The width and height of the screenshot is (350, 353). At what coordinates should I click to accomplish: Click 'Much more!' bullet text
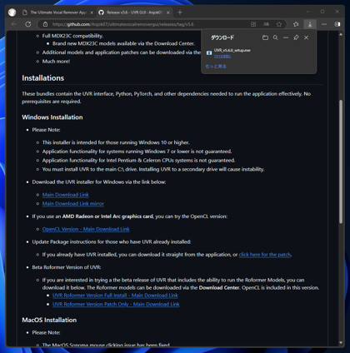[x=56, y=62]
